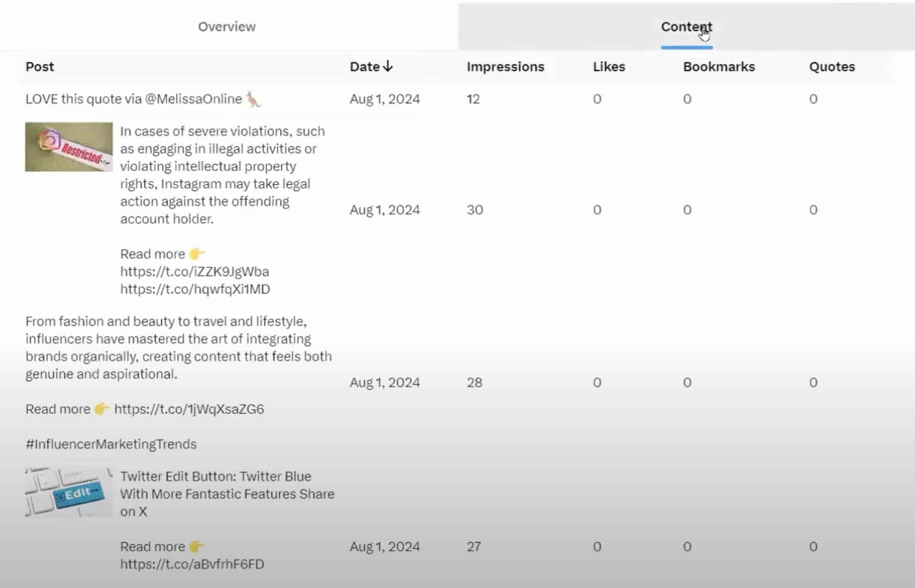Open link https://t.co/aBvfrhF6FD
The height and width of the screenshot is (588, 915).
click(x=192, y=564)
